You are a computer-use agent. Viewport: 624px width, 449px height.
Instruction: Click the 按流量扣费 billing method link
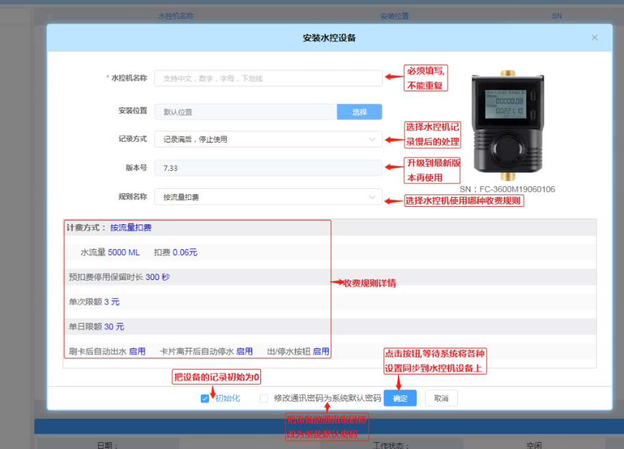(131, 228)
